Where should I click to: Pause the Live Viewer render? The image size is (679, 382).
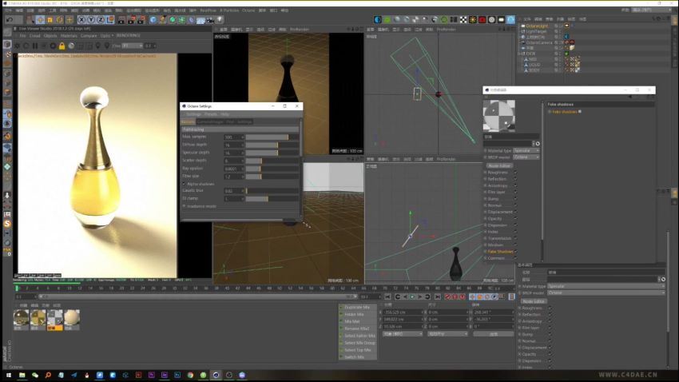click(x=35, y=46)
